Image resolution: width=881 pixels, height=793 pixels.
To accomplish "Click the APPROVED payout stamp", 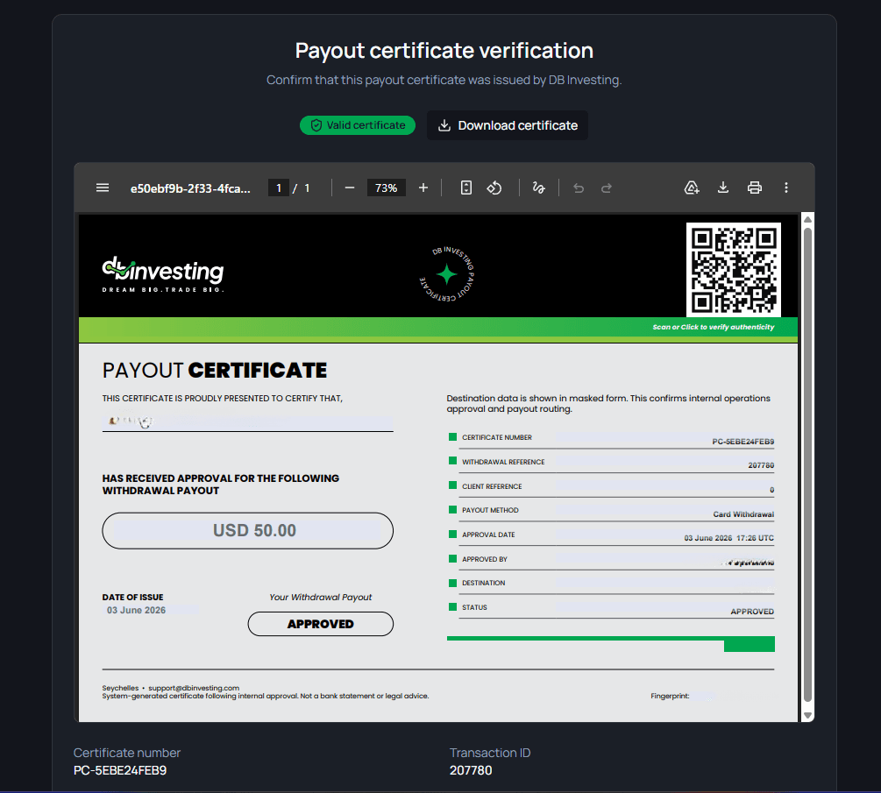I will coord(320,624).
